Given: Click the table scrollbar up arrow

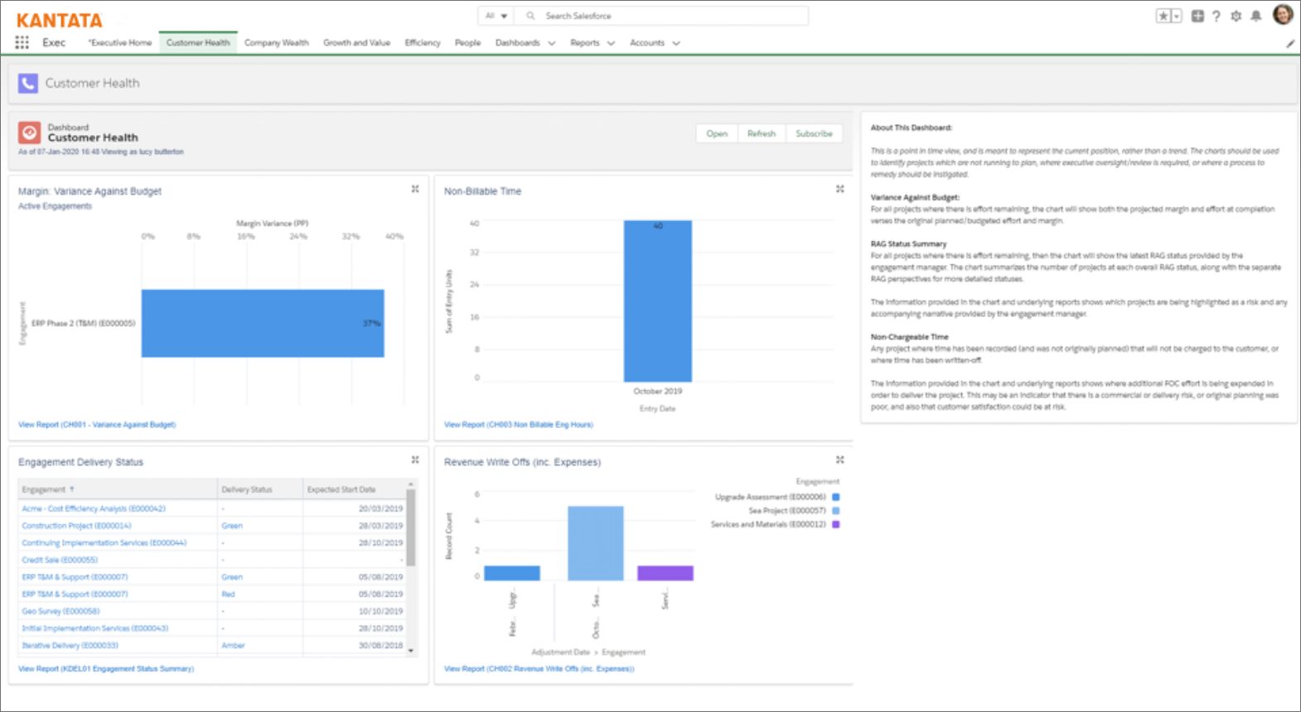Looking at the screenshot, I should click(x=410, y=483).
